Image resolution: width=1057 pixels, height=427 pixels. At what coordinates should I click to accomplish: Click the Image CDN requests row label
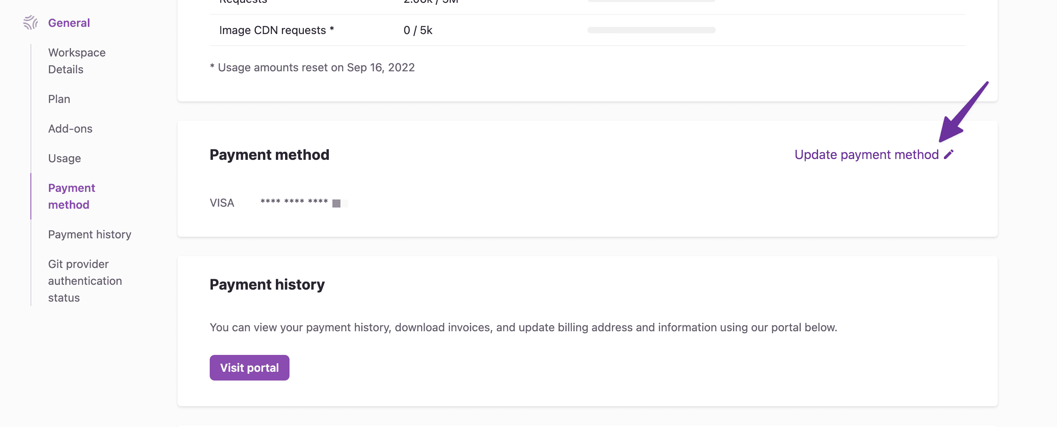click(277, 30)
